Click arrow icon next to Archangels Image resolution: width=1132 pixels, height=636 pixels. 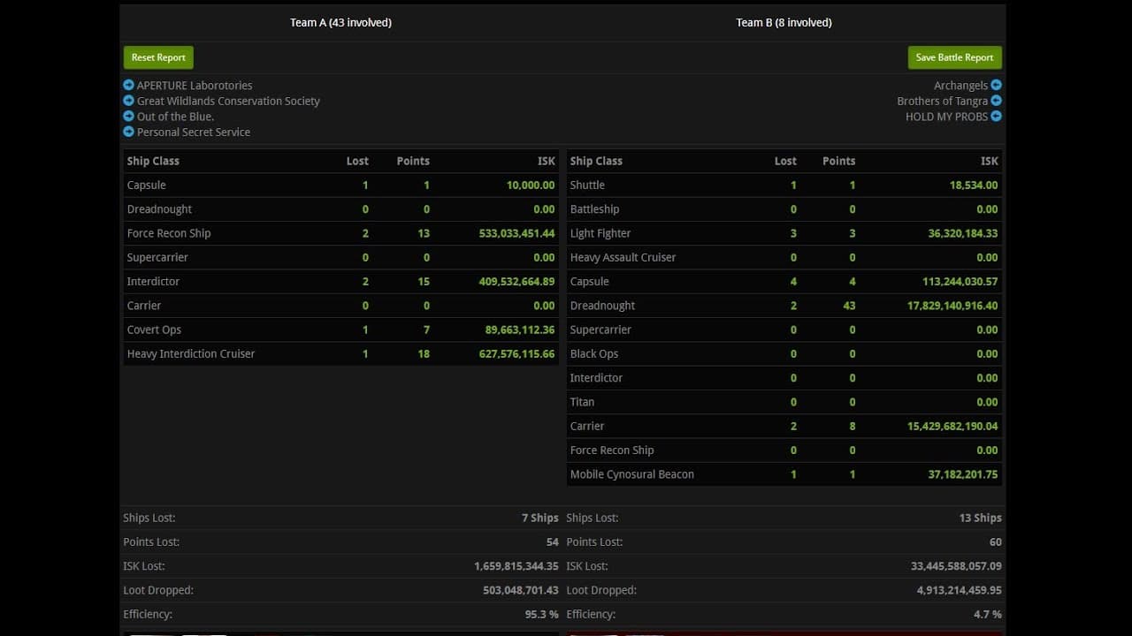(x=997, y=86)
